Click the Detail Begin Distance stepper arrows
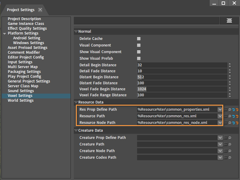This screenshot has width=240, height=180. tap(230, 65)
